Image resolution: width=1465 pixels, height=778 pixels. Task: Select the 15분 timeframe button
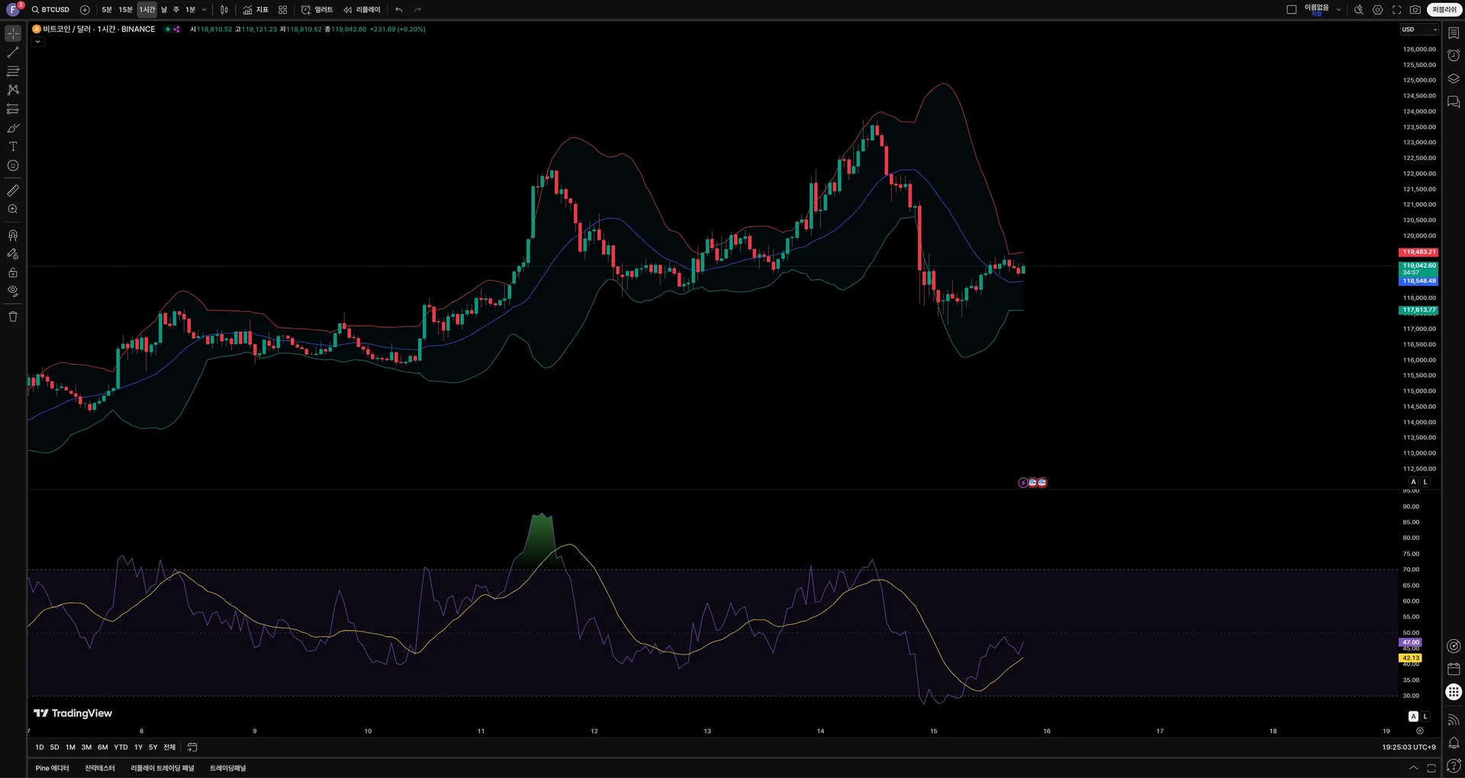tap(125, 10)
